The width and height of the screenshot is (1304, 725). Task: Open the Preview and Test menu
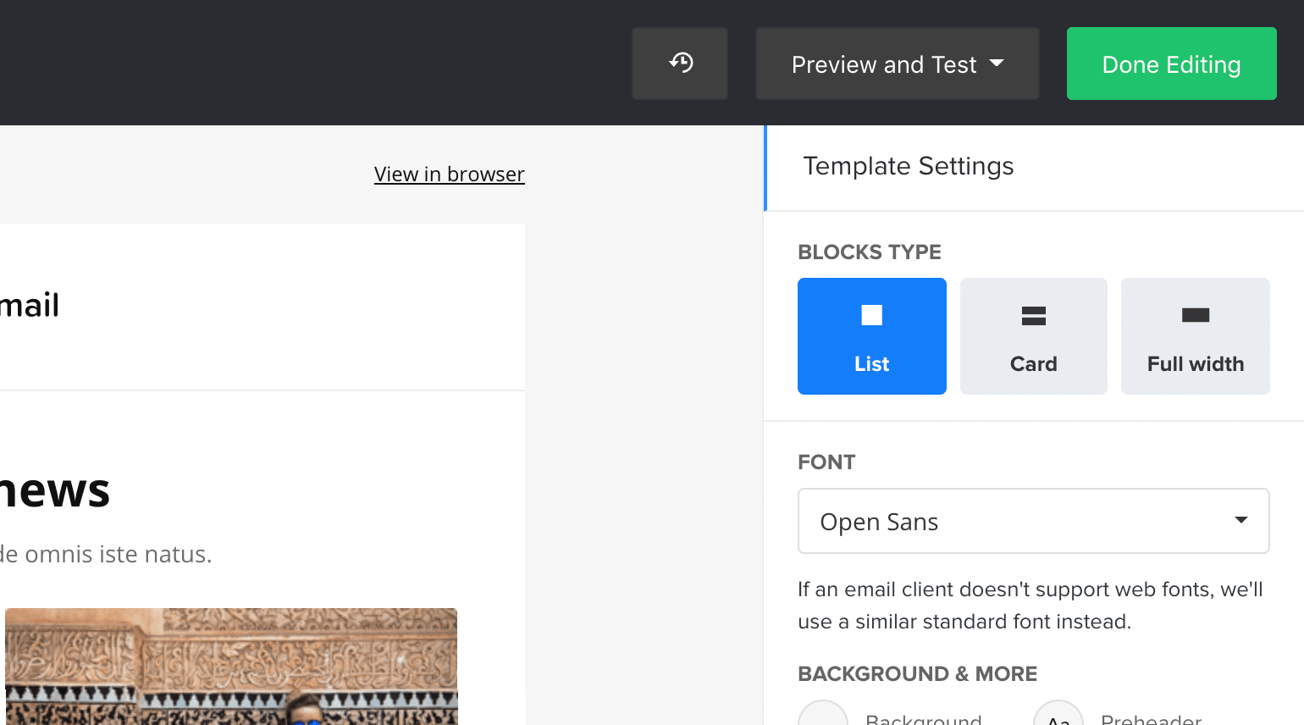pos(897,64)
